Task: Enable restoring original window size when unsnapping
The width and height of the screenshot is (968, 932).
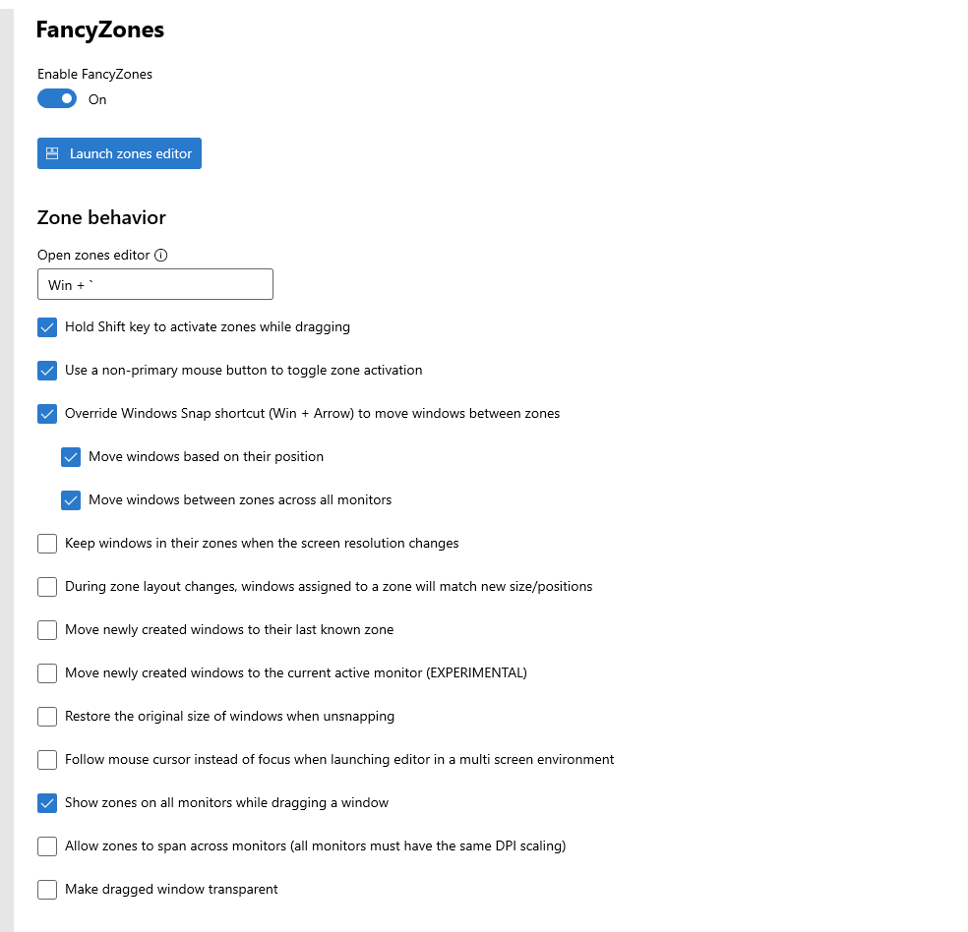Action: tap(46, 716)
